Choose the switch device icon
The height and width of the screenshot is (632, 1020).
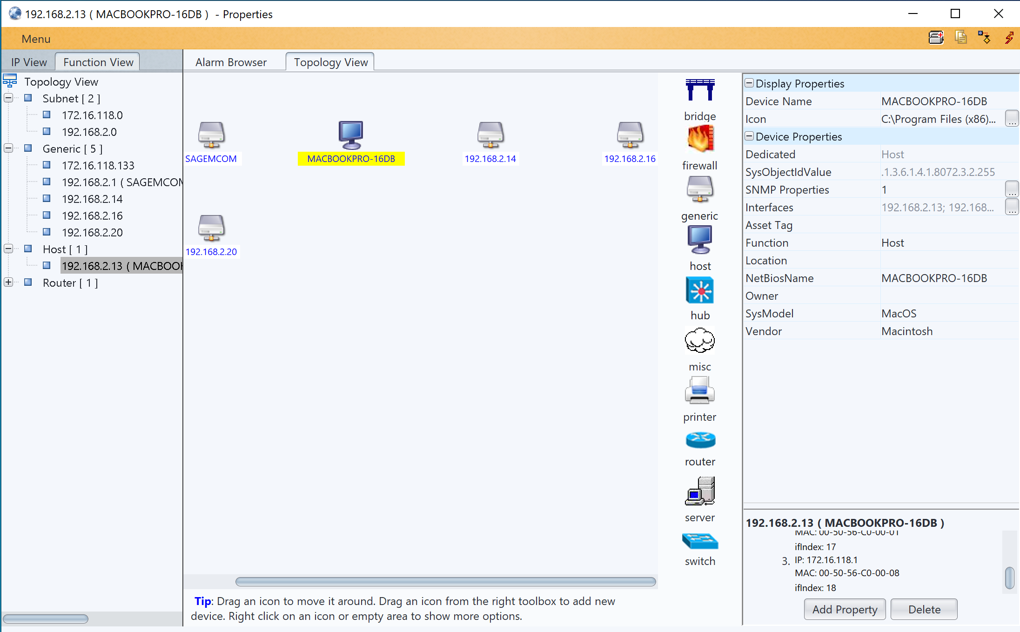coord(700,541)
